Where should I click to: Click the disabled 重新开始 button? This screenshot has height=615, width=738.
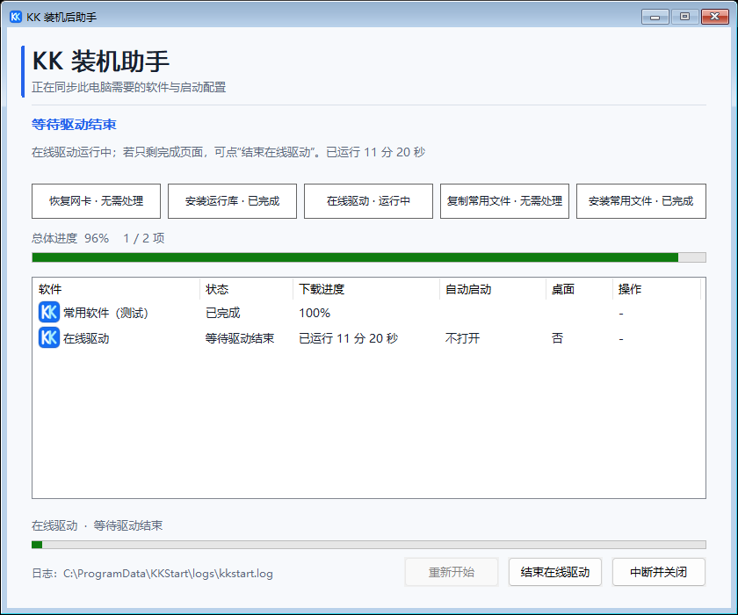pos(452,572)
